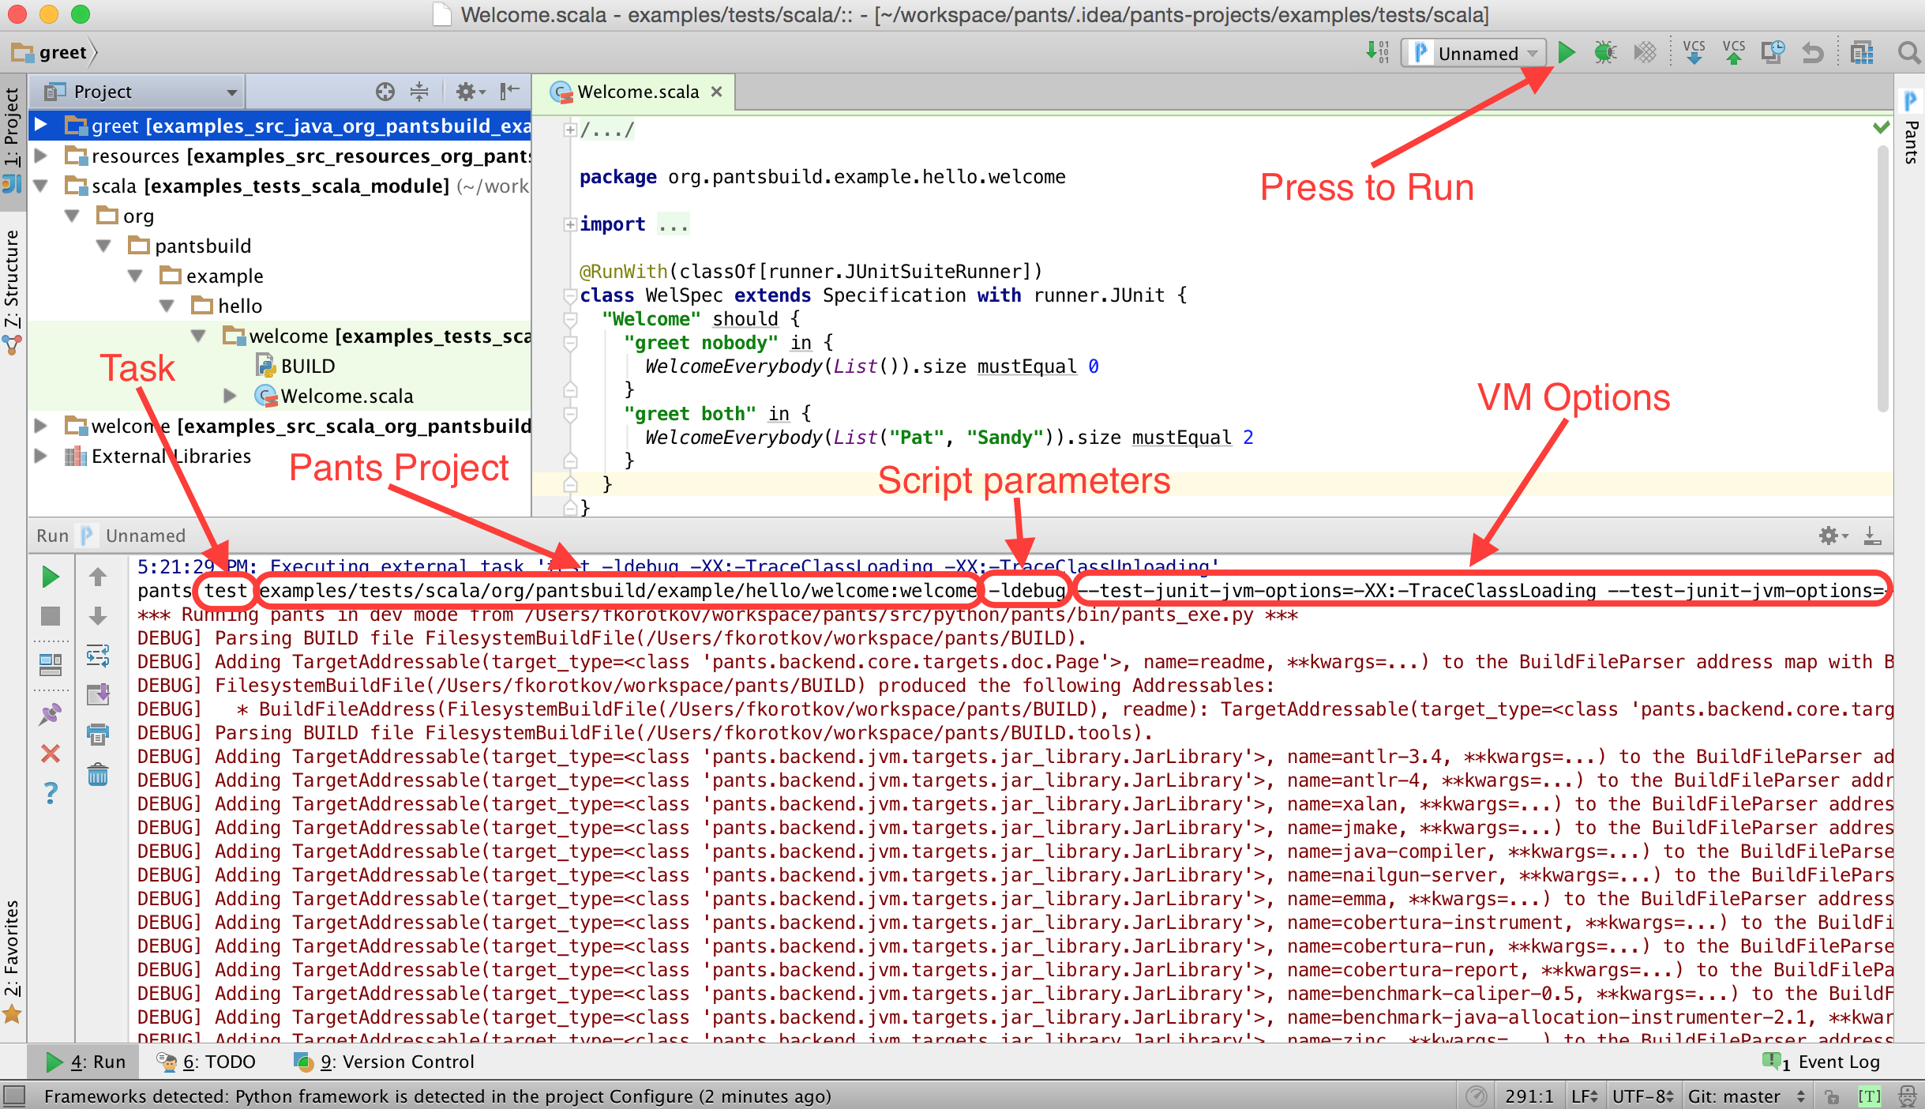Viewport: 1925px width, 1109px height.
Task: Open the Version Control tool window tab
Action: tap(385, 1062)
